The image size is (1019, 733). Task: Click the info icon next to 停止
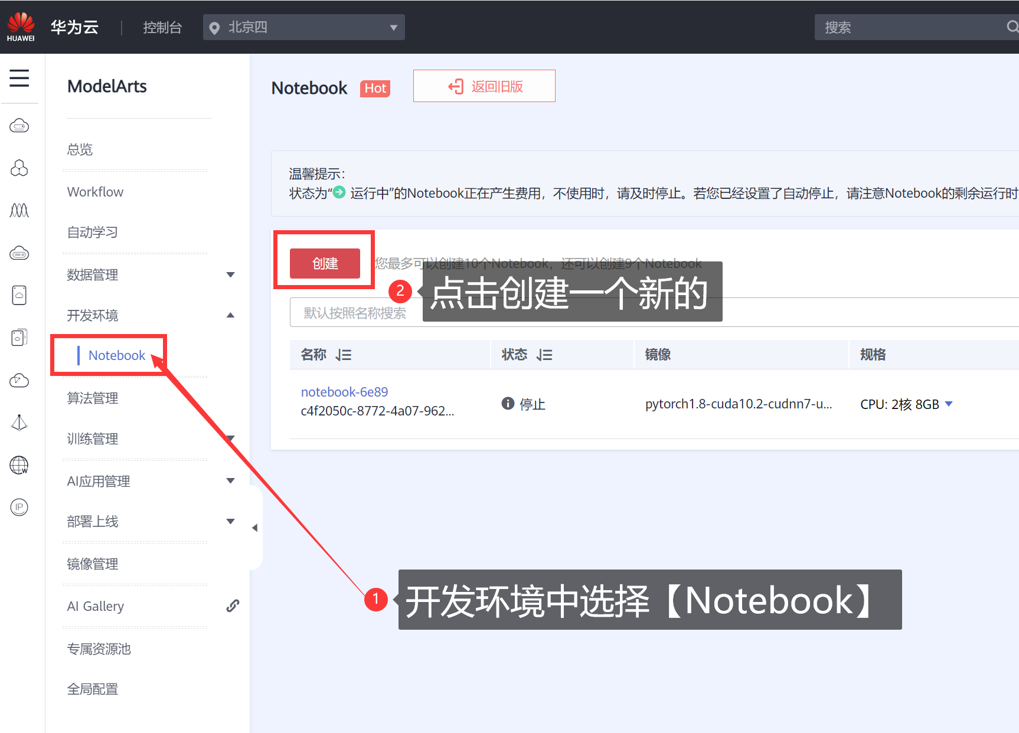pos(508,403)
